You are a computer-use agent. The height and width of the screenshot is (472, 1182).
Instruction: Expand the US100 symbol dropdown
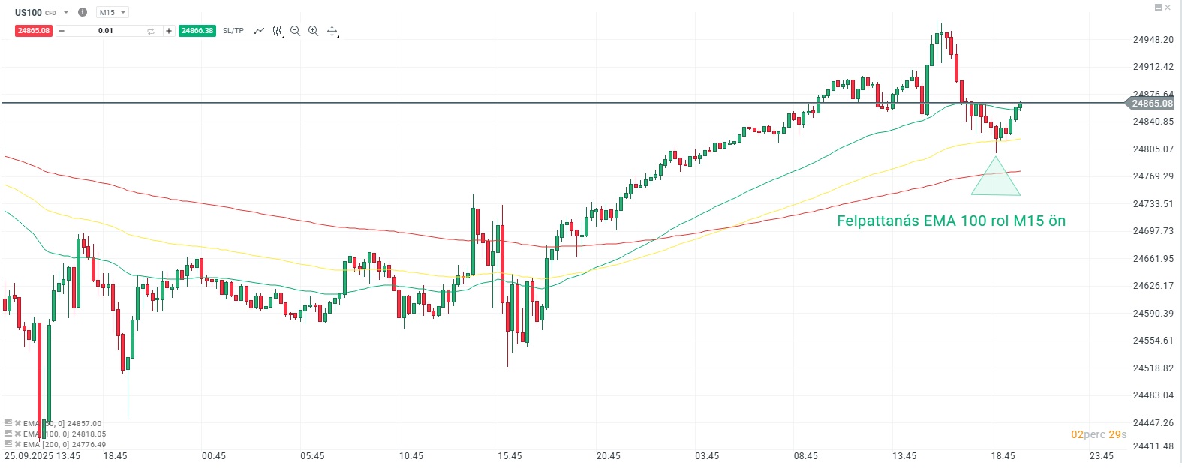click(x=66, y=12)
